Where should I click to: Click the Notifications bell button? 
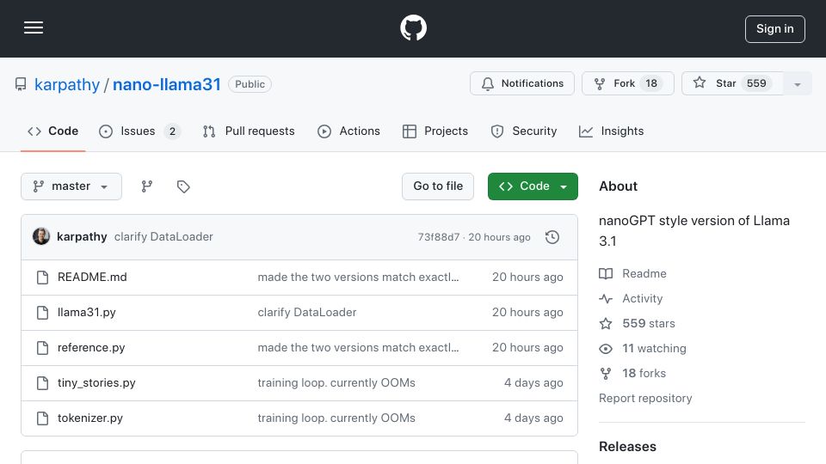[x=522, y=83]
